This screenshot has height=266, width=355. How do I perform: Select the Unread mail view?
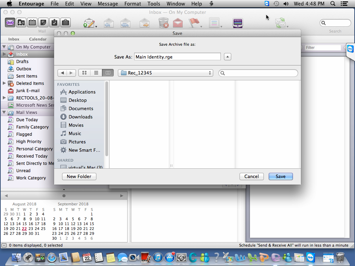tap(23, 171)
